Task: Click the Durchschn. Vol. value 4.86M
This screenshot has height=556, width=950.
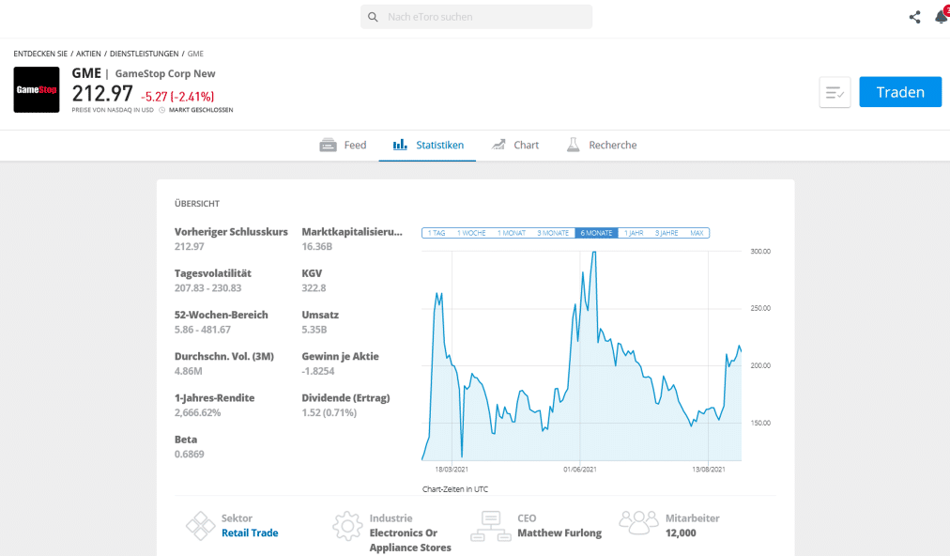Action: point(189,371)
